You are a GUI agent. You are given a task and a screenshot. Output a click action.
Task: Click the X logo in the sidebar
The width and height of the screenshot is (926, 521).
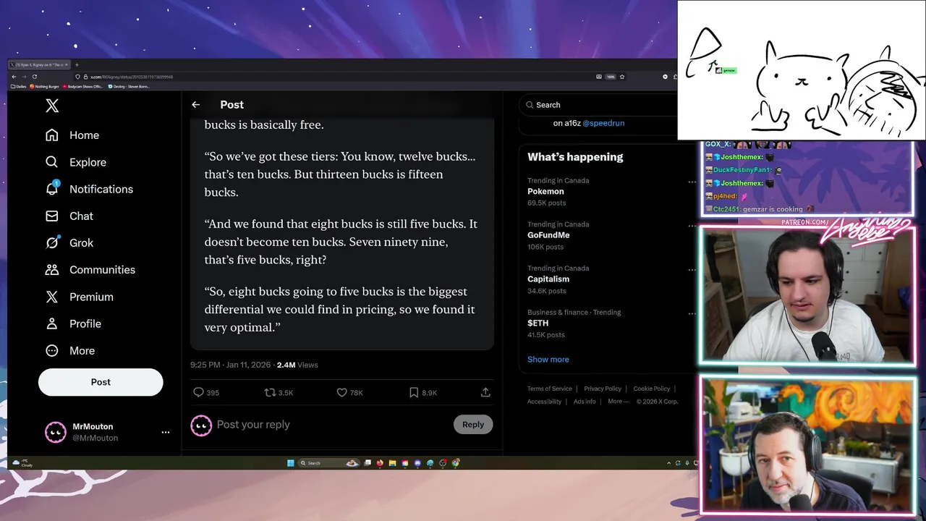52,106
